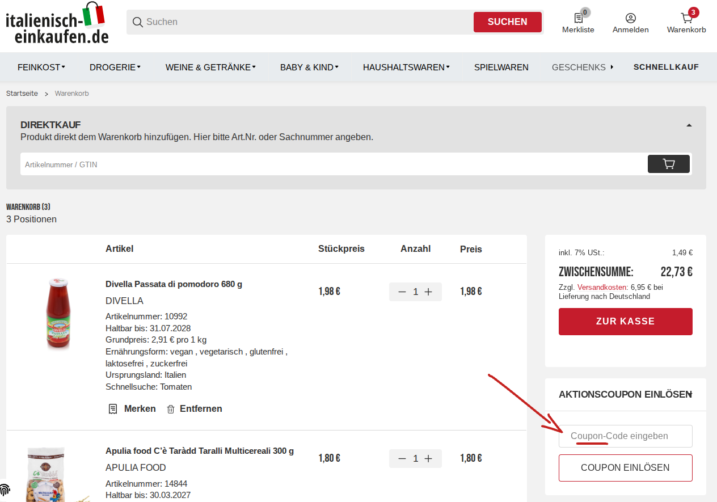
Task: Open the Baby & Kind dropdown
Action: (309, 67)
